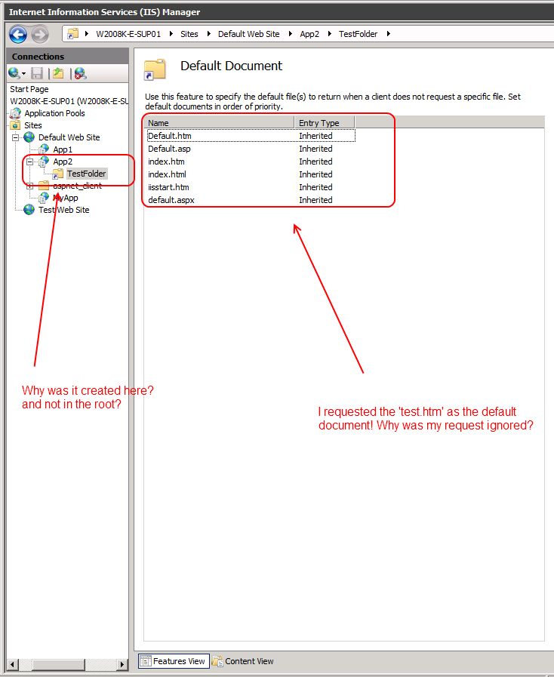Switch to Content View tab
The width and height of the screenshot is (554, 677).
(243, 661)
